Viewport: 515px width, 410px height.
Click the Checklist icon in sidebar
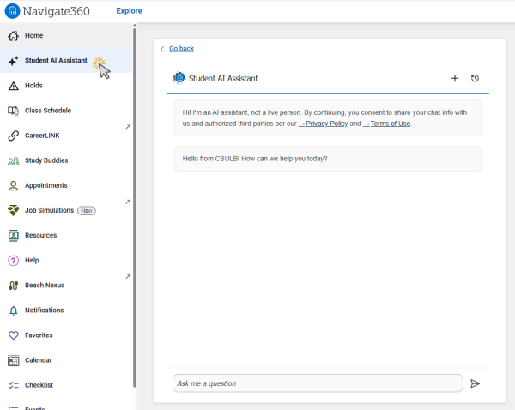click(14, 385)
